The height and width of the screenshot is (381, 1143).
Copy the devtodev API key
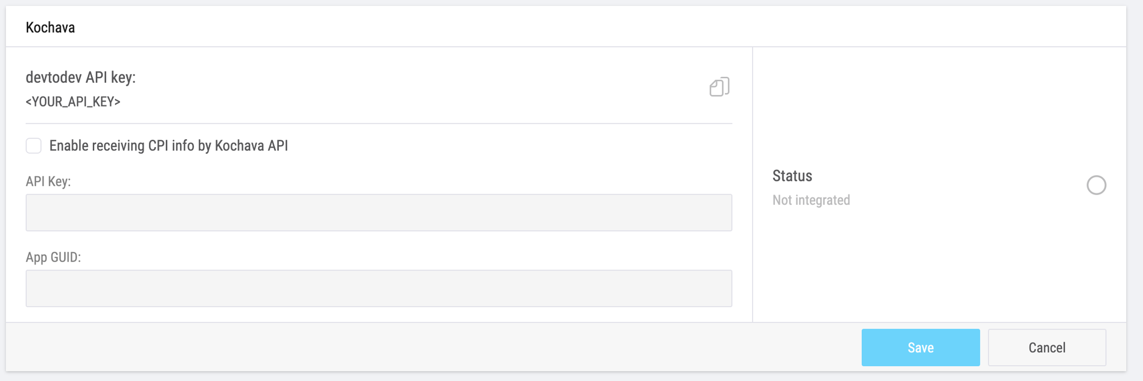point(719,87)
